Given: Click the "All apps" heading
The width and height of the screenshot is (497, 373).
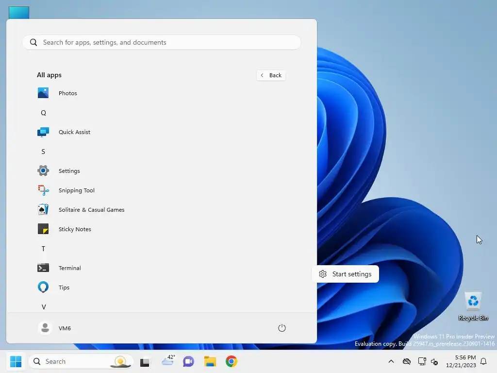Looking at the screenshot, I should (49, 75).
